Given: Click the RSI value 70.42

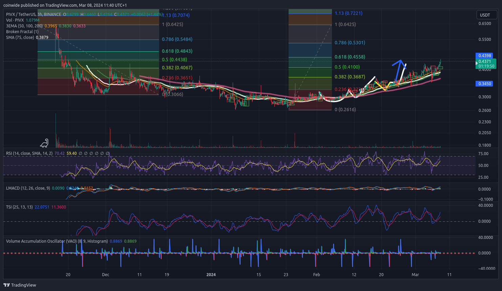Looking at the screenshot, I should (x=60, y=153).
